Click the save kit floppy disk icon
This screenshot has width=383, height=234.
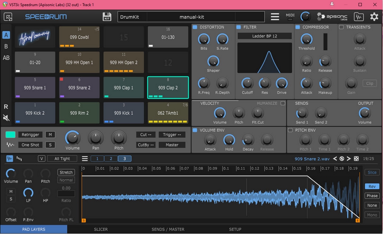(x=107, y=17)
